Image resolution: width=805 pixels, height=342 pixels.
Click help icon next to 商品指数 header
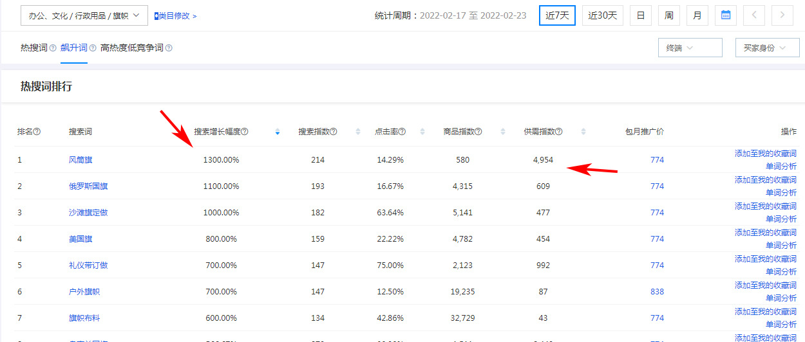479,132
